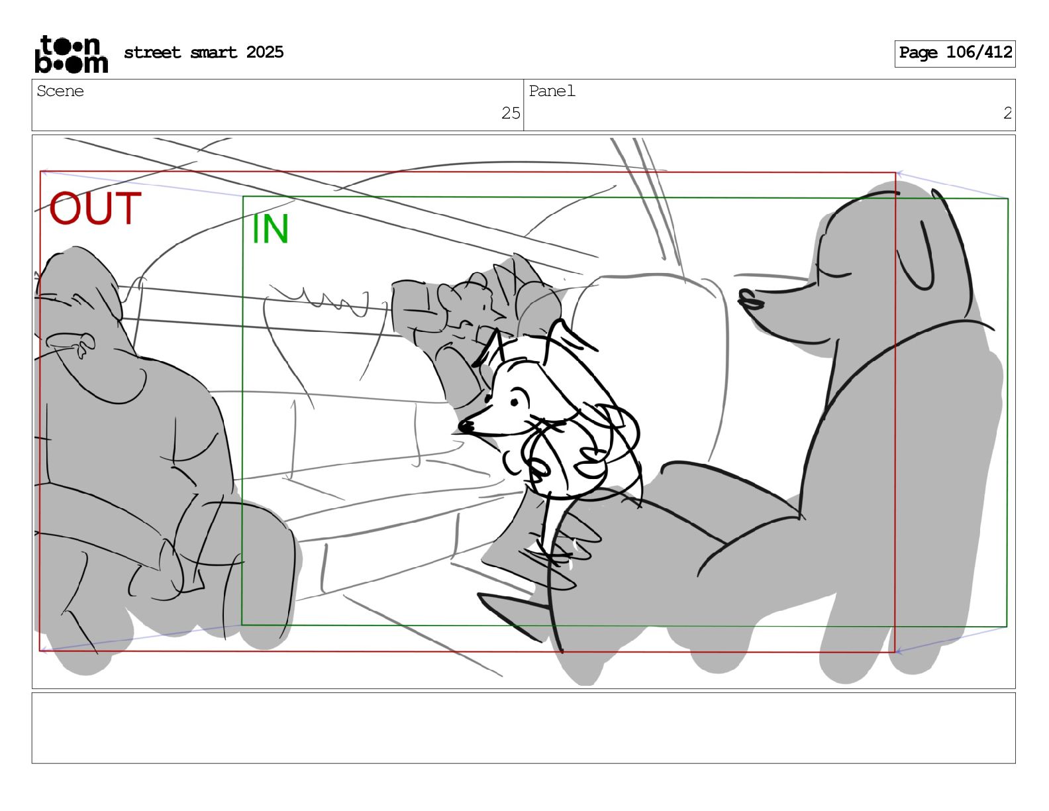Click the empty notes box below the panel
Viewport: 1049px width, 811px height.
click(523, 728)
